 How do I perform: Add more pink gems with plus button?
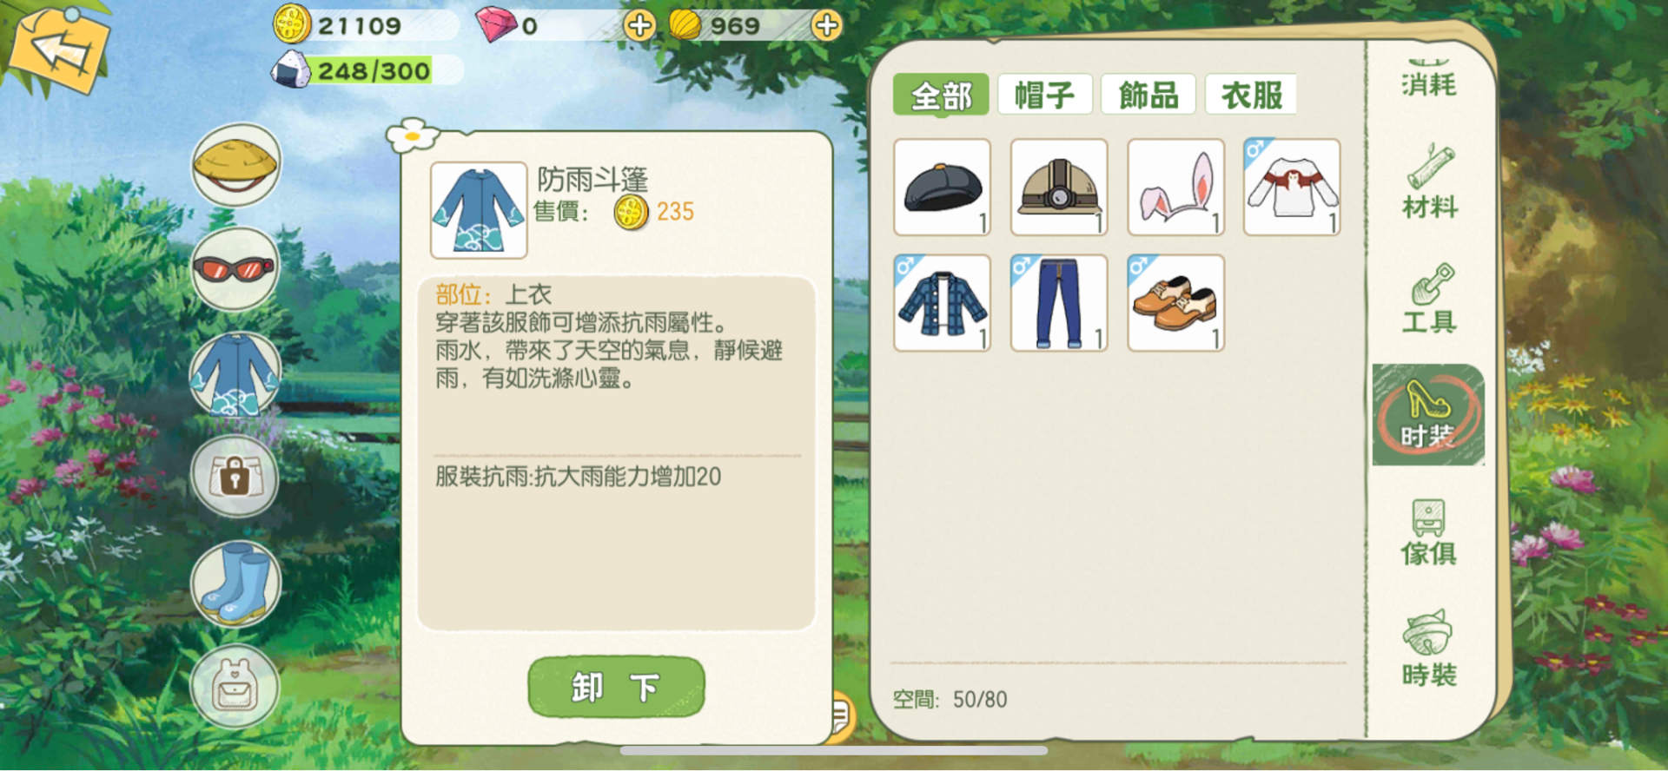point(640,25)
